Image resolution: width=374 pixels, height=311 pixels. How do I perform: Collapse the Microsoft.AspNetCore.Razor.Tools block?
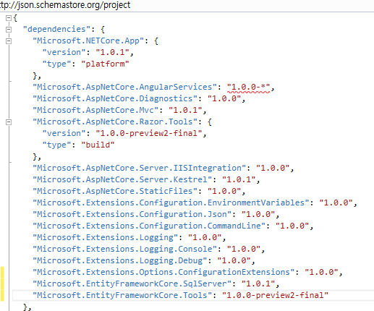[9, 122]
